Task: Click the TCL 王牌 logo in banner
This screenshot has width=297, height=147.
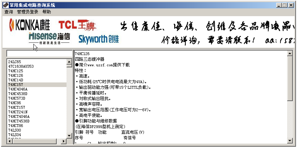Action: tap(77, 25)
